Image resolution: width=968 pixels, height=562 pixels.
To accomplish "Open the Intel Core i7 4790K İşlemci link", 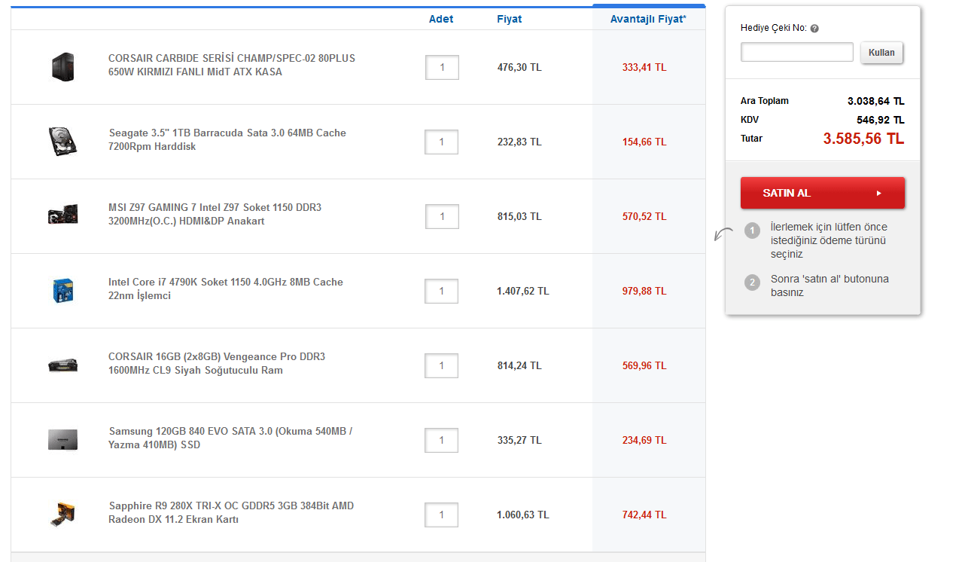I will coord(226,289).
